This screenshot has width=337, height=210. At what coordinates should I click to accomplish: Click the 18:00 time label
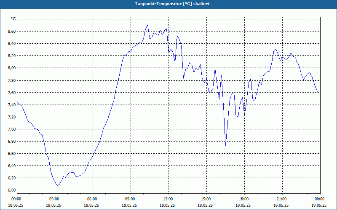pos(245,199)
